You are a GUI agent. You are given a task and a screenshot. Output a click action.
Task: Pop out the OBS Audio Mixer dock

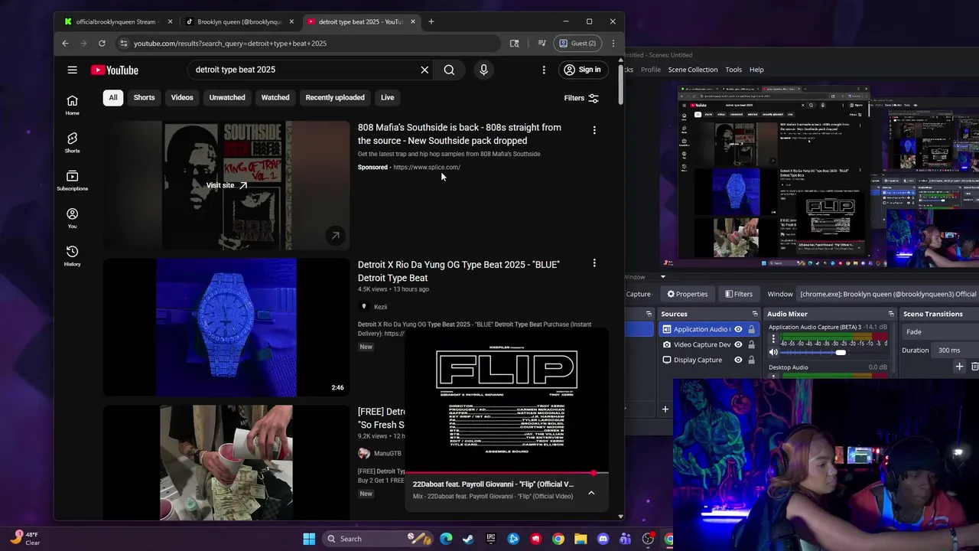pos(890,314)
